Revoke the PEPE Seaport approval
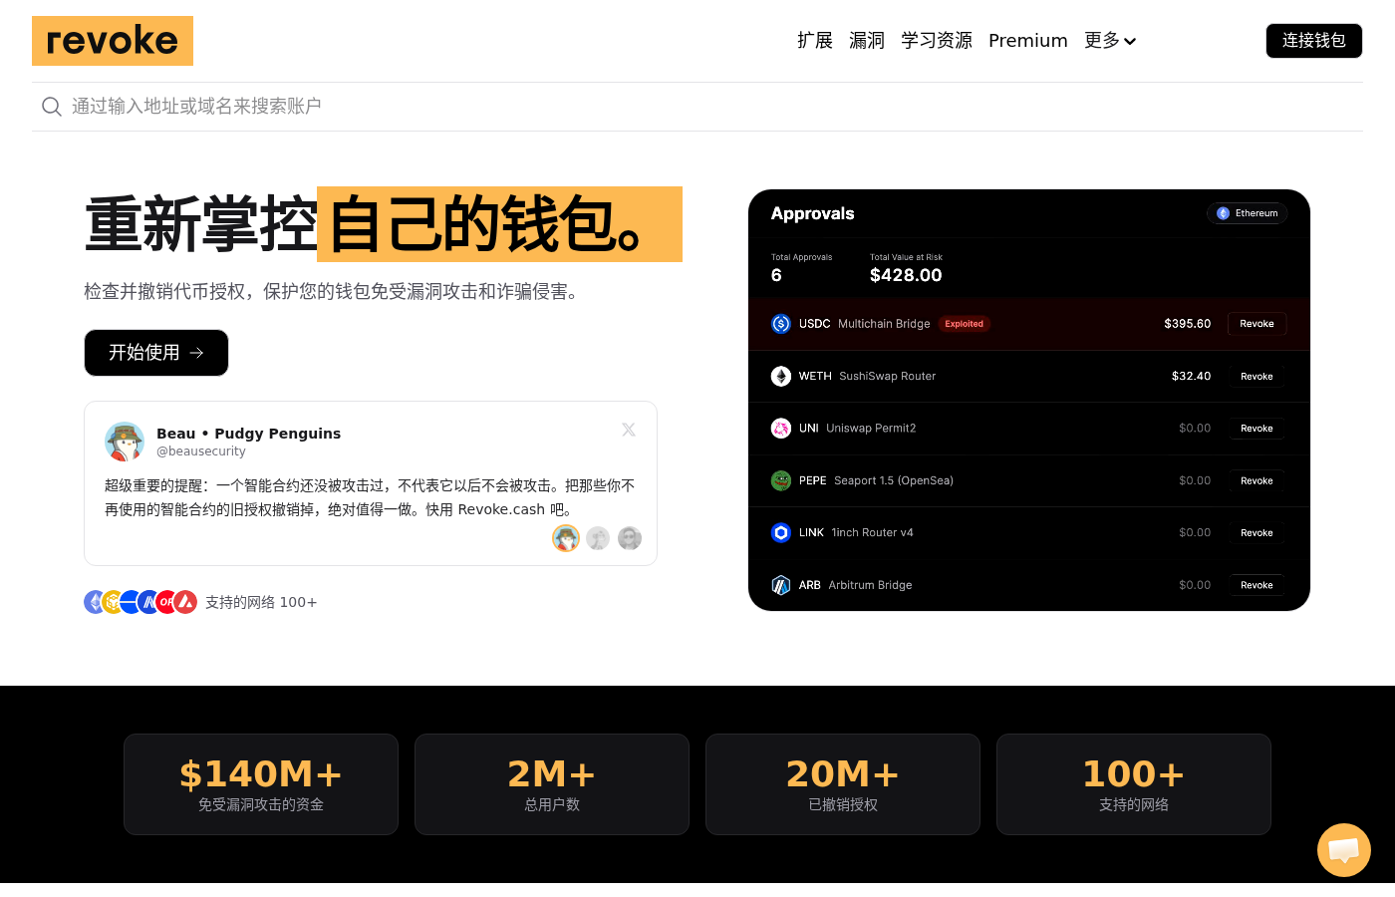This screenshot has height=897, width=1395. (1256, 480)
